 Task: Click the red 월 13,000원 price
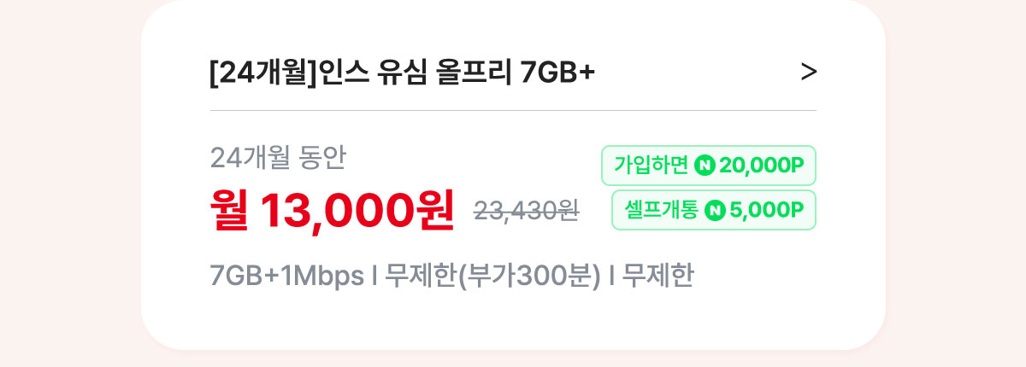(333, 210)
